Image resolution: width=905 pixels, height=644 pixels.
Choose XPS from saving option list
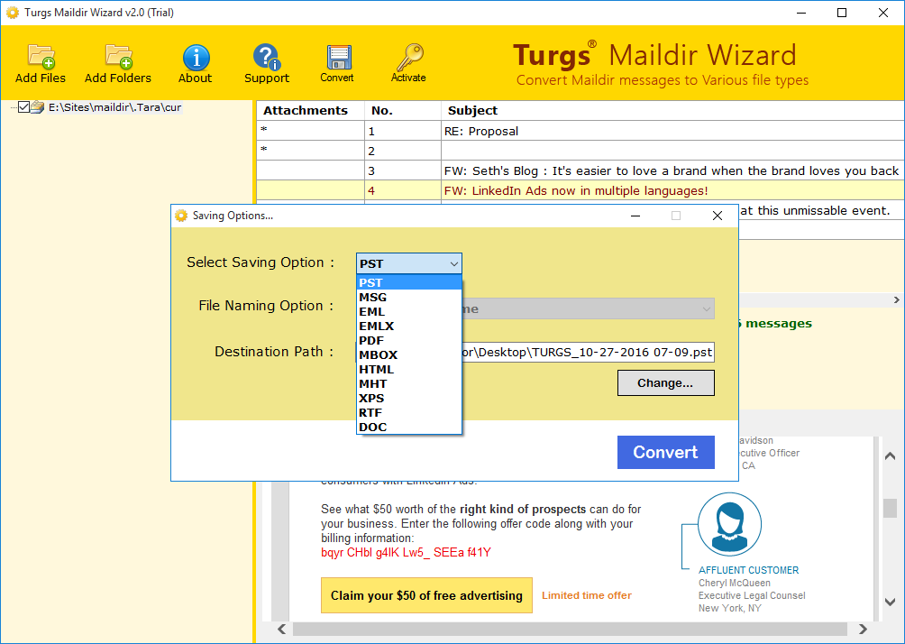[408, 398]
